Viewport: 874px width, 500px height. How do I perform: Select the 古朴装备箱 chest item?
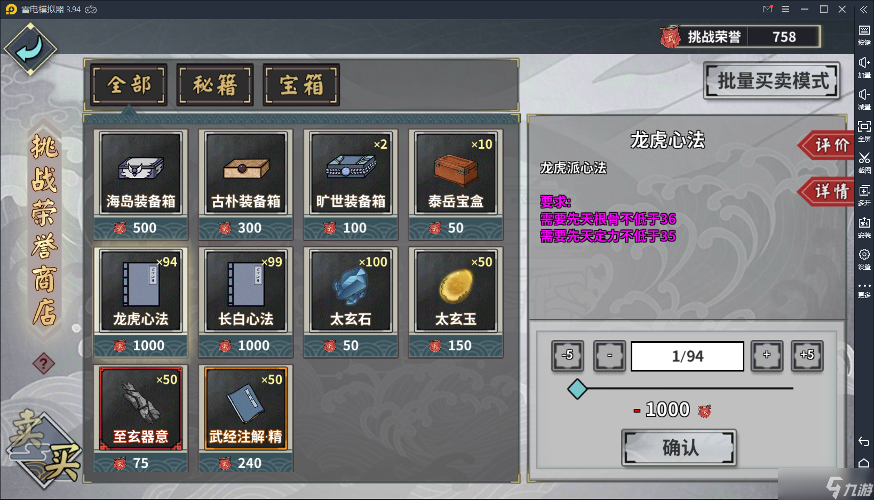point(246,184)
